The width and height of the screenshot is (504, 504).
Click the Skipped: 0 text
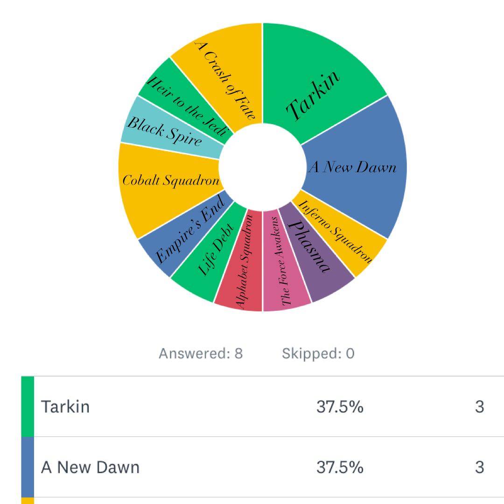318,354
